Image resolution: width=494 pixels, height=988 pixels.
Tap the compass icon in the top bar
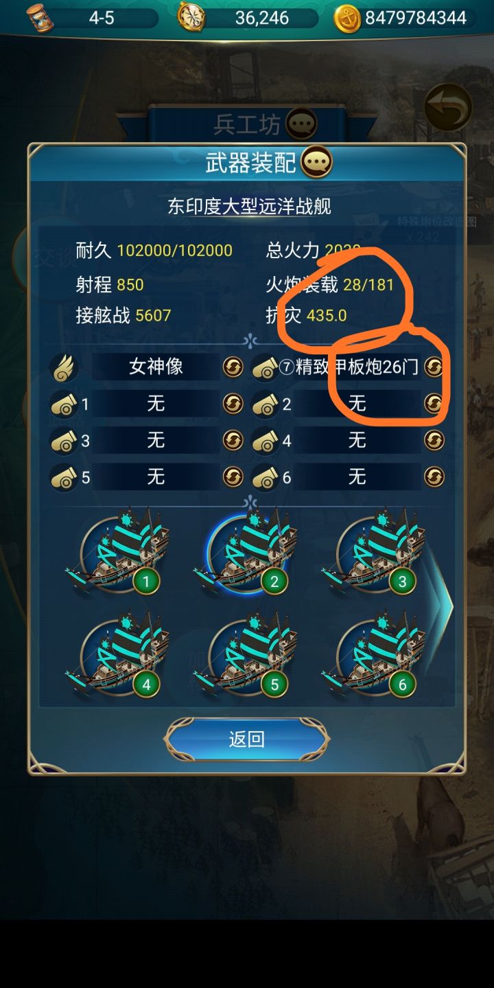[x=191, y=17]
